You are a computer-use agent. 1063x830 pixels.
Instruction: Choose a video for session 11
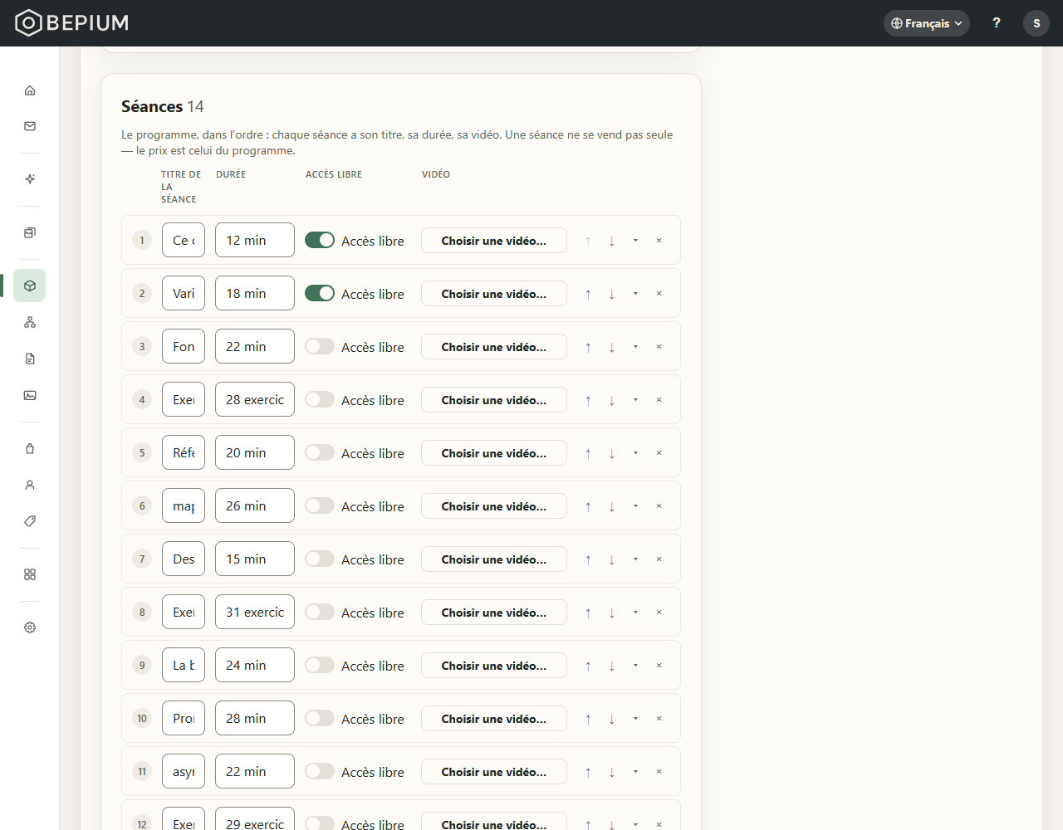(x=494, y=772)
